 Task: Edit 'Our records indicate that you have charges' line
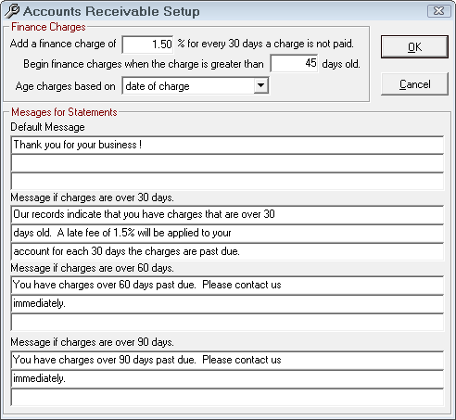pos(227,214)
